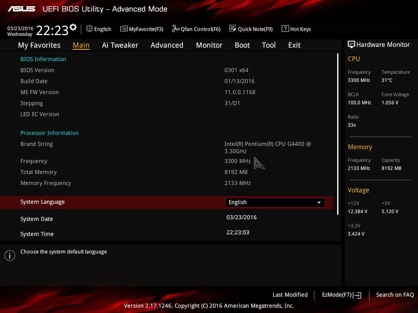This screenshot has width=418, height=313.
Task: Click the Ratio value 33x
Action: [x=351, y=125]
